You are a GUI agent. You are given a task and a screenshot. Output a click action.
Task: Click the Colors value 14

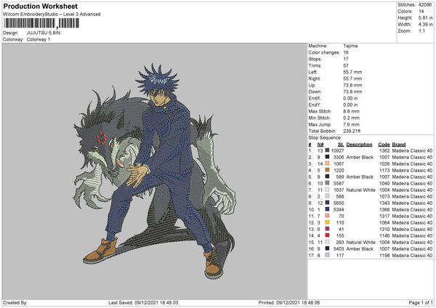click(x=421, y=12)
